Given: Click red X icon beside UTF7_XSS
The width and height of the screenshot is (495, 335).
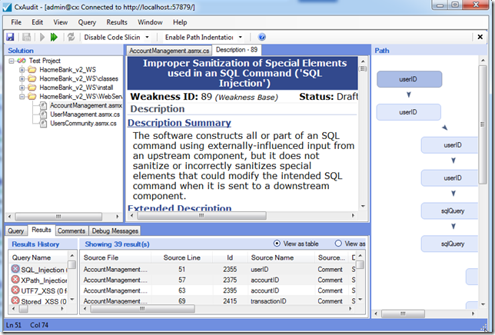Looking at the screenshot, I should [x=15, y=290].
